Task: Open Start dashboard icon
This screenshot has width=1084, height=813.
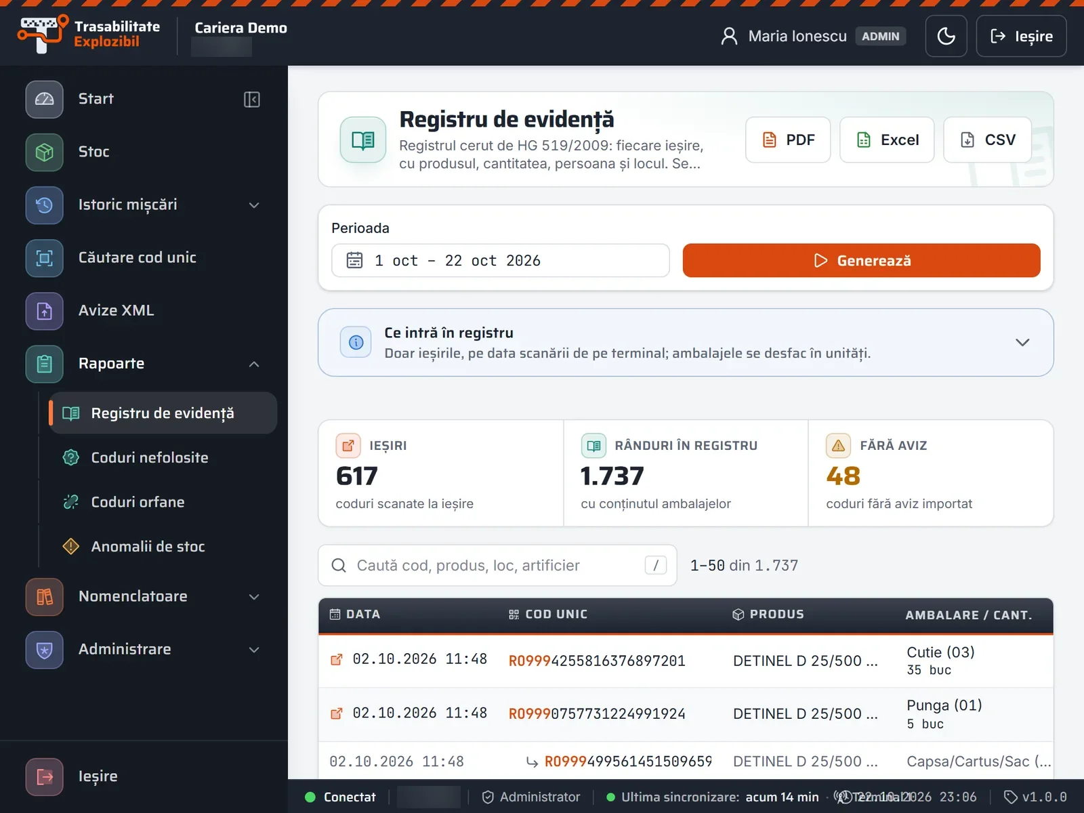Action: click(x=45, y=99)
